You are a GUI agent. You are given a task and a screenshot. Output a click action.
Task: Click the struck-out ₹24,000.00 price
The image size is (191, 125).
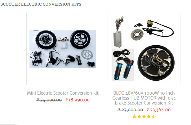point(49,100)
